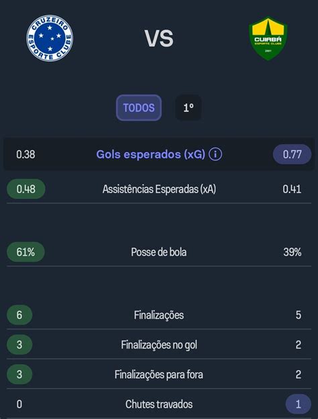Switch to the 1º half tab
This screenshot has width=318, height=419.
(x=189, y=108)
